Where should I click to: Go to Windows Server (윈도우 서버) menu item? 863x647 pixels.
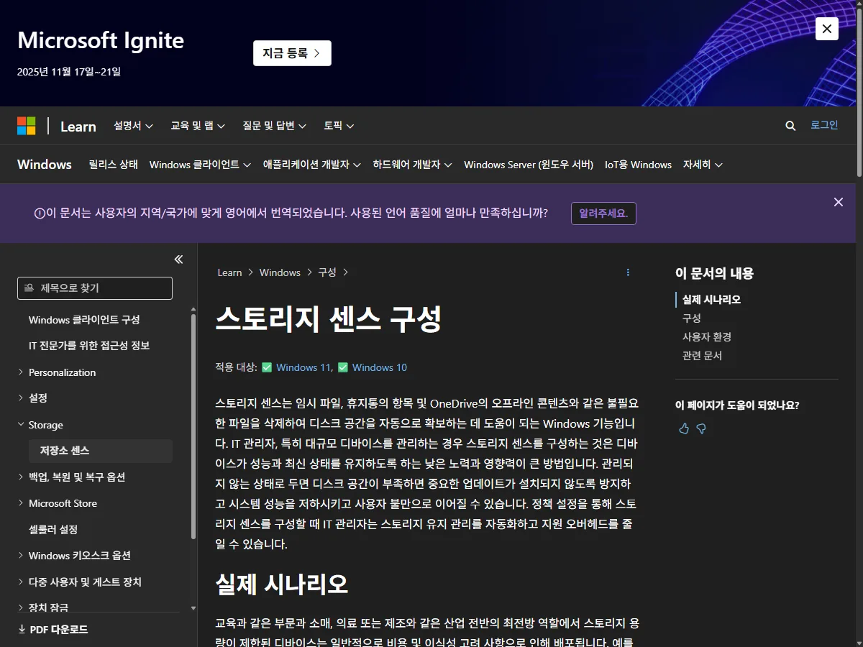click(x=529, y=165)
